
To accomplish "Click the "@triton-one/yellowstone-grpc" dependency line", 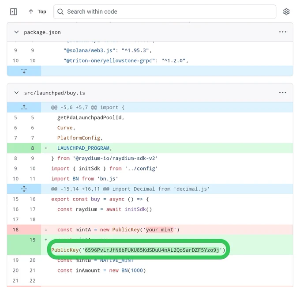I will coord(150,60).
